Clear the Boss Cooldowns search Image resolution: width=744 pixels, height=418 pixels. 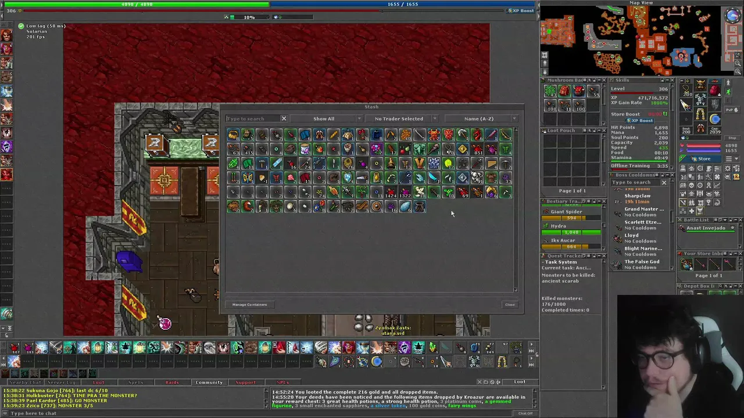[664, 182]
